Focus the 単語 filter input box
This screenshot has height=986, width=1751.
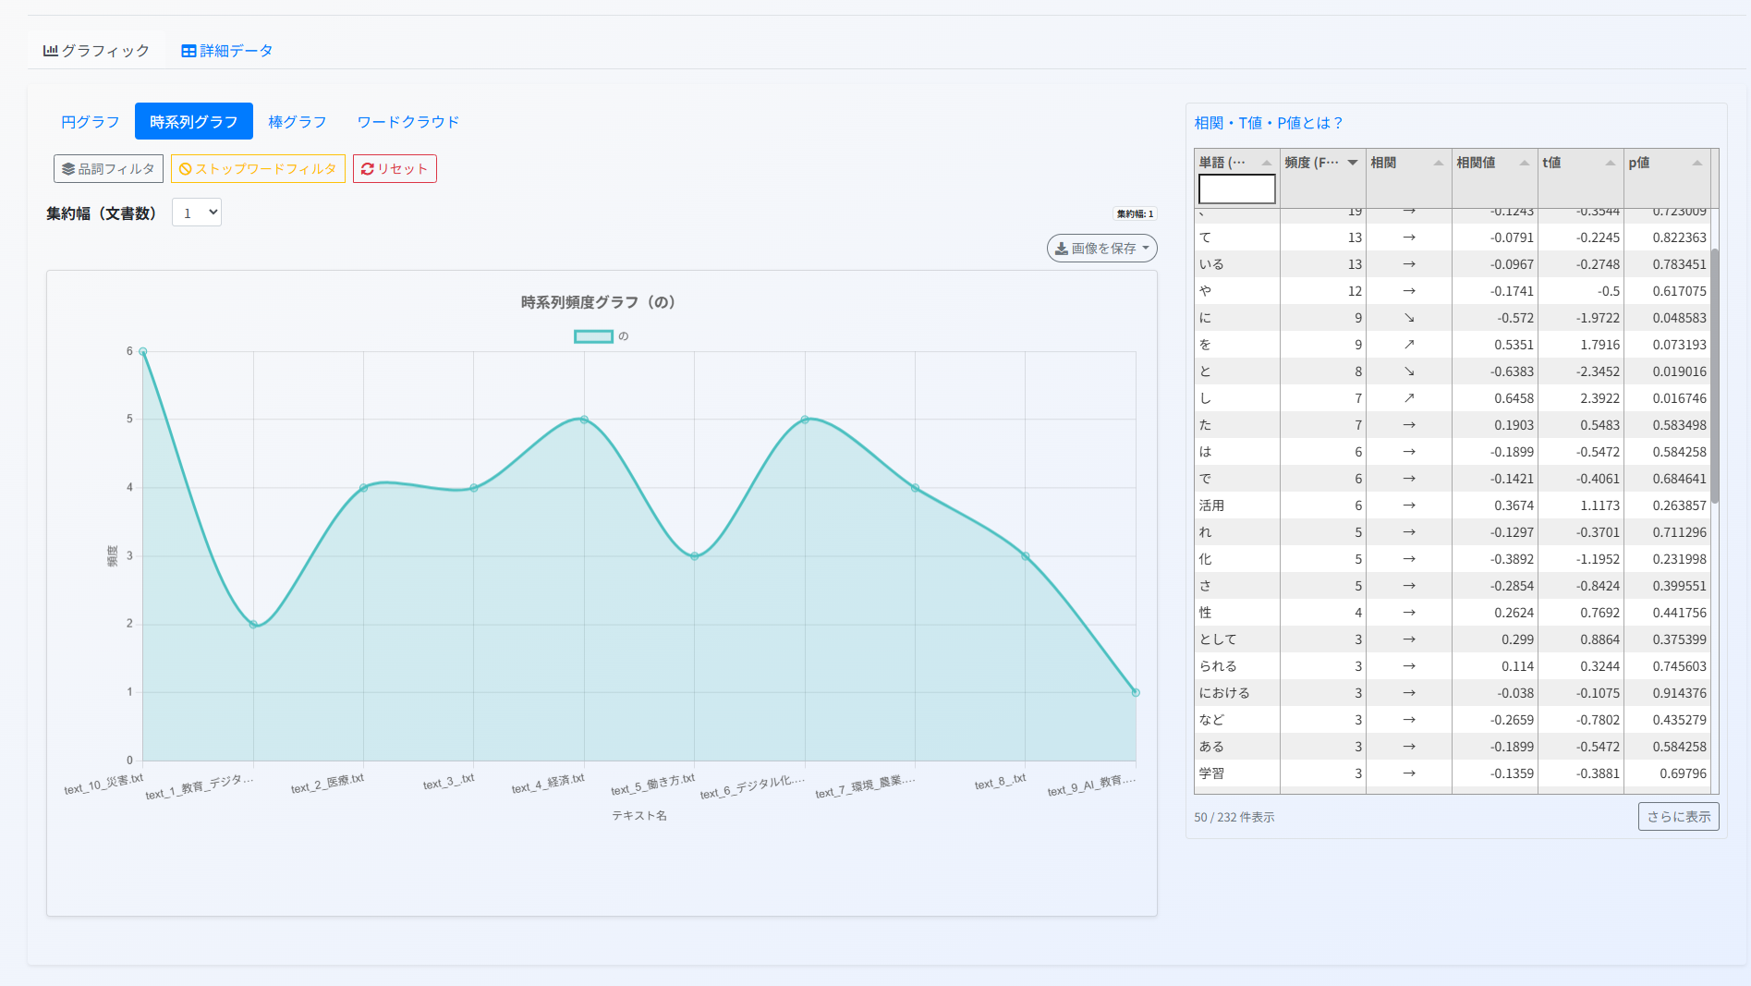pos(1236,189)
